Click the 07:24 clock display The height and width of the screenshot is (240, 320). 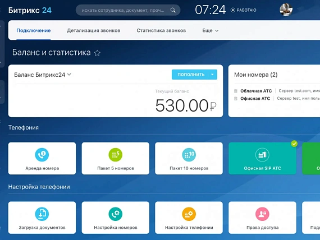(210, 10)
